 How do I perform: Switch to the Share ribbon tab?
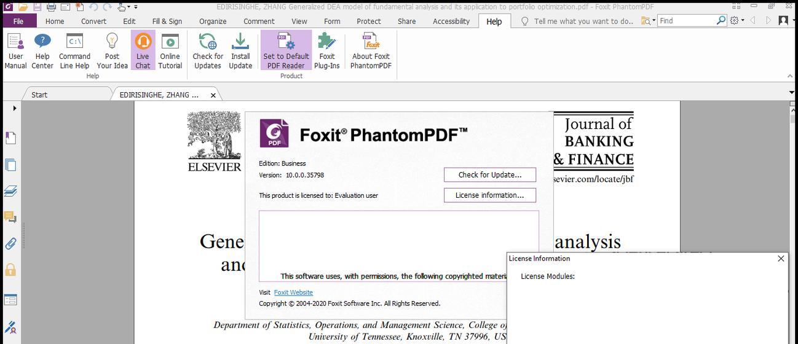tap(406, 21)
